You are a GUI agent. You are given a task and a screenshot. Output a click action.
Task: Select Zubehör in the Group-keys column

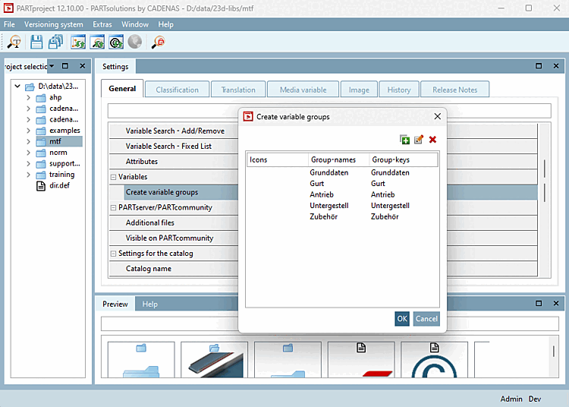pos(385,216)
